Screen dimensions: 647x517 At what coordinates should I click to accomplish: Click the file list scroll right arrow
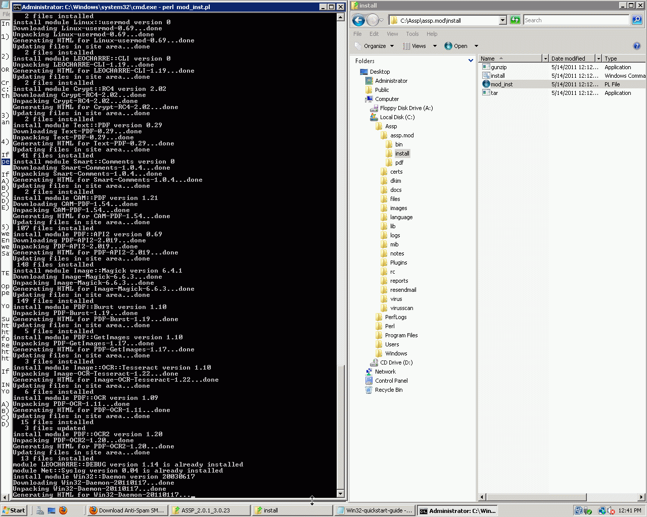point(642,497)
